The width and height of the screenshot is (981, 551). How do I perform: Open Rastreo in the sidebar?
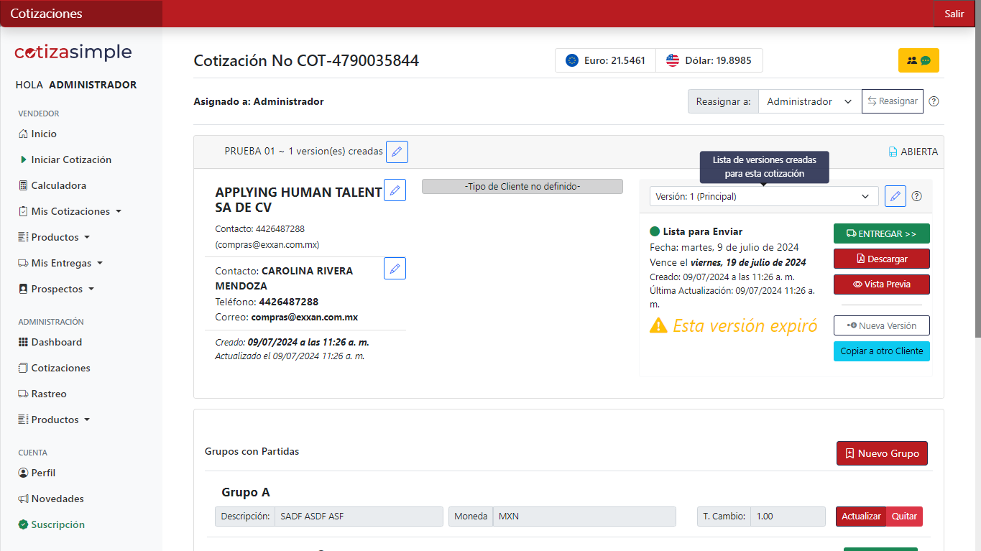(48, 394)
